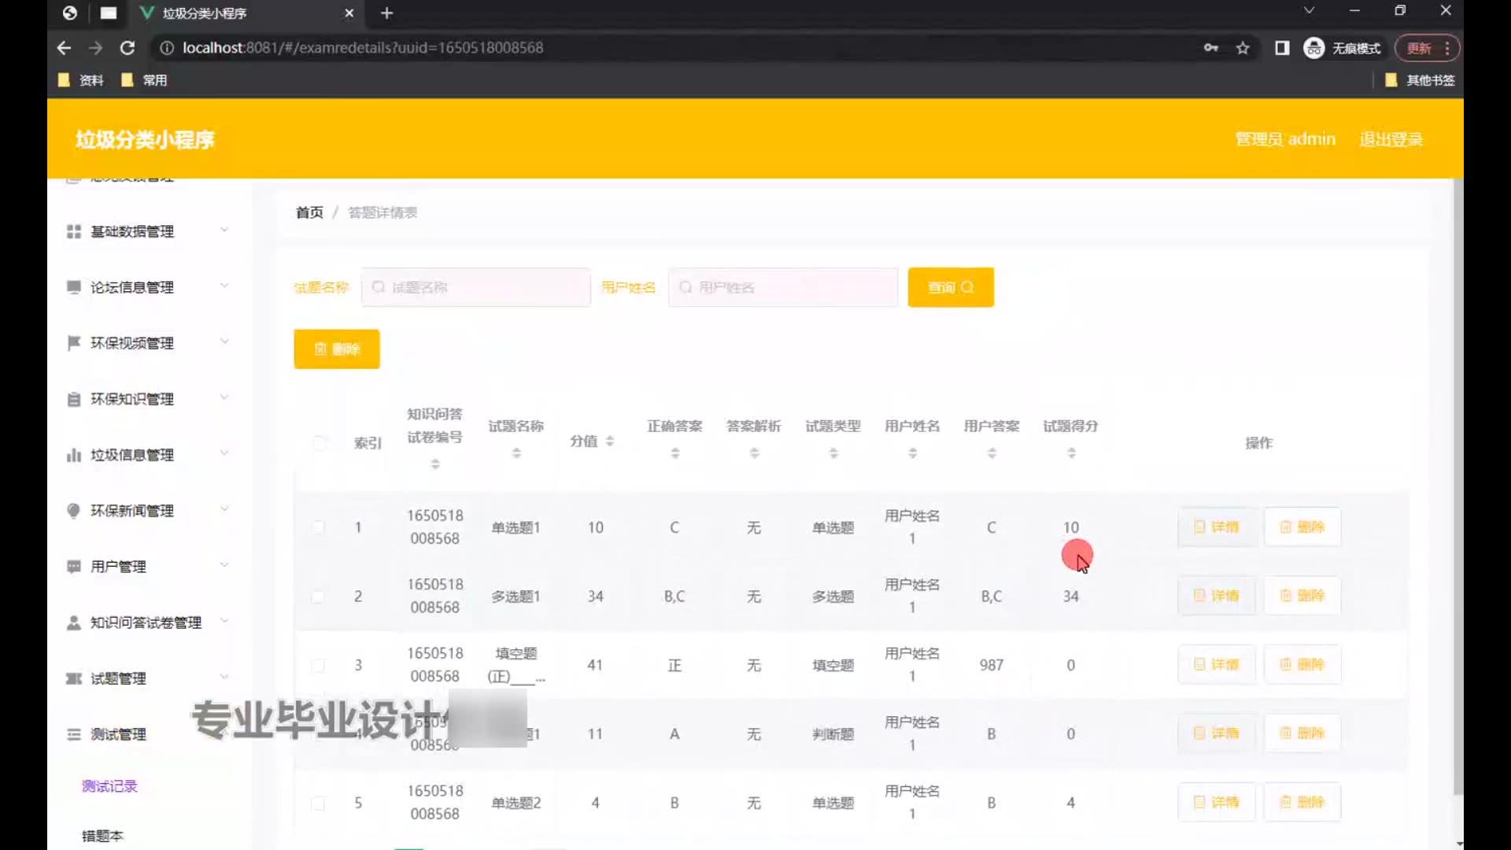Image resolution: width=1511 pixels, height=850 pixels.
Task: Click the 分值 column sort arrows
Action: coord(610,442)
